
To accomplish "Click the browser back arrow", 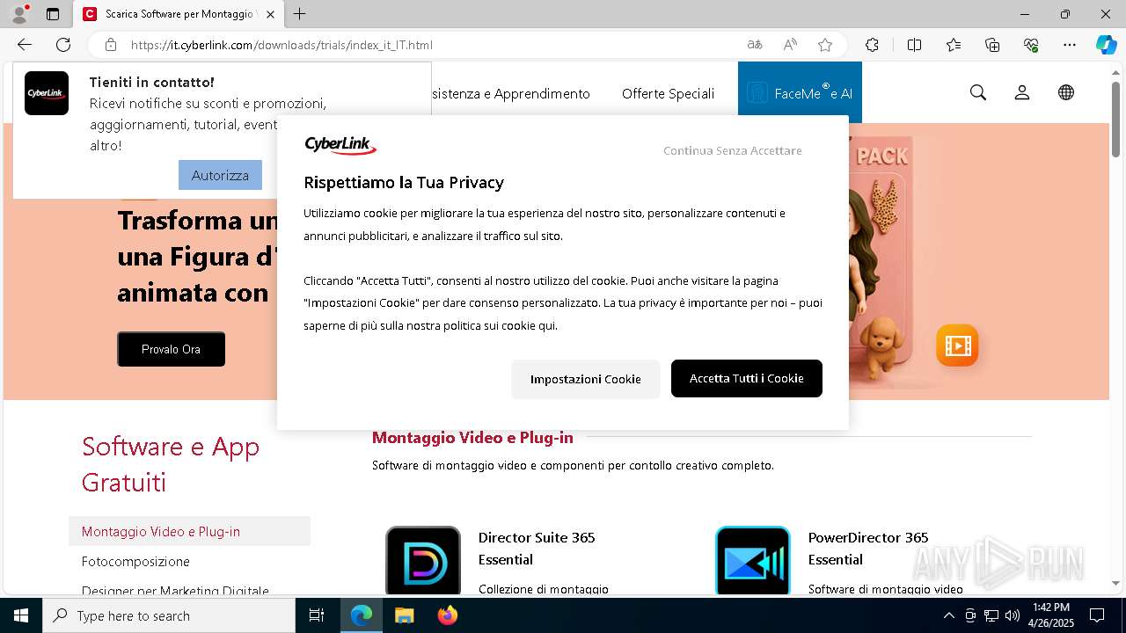I will click(25, 45).
